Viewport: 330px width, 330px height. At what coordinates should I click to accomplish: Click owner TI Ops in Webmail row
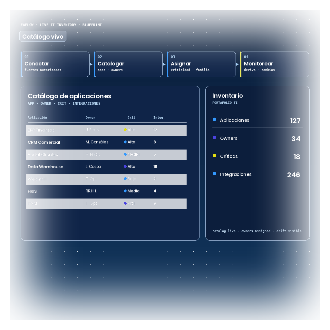(92, 179)
